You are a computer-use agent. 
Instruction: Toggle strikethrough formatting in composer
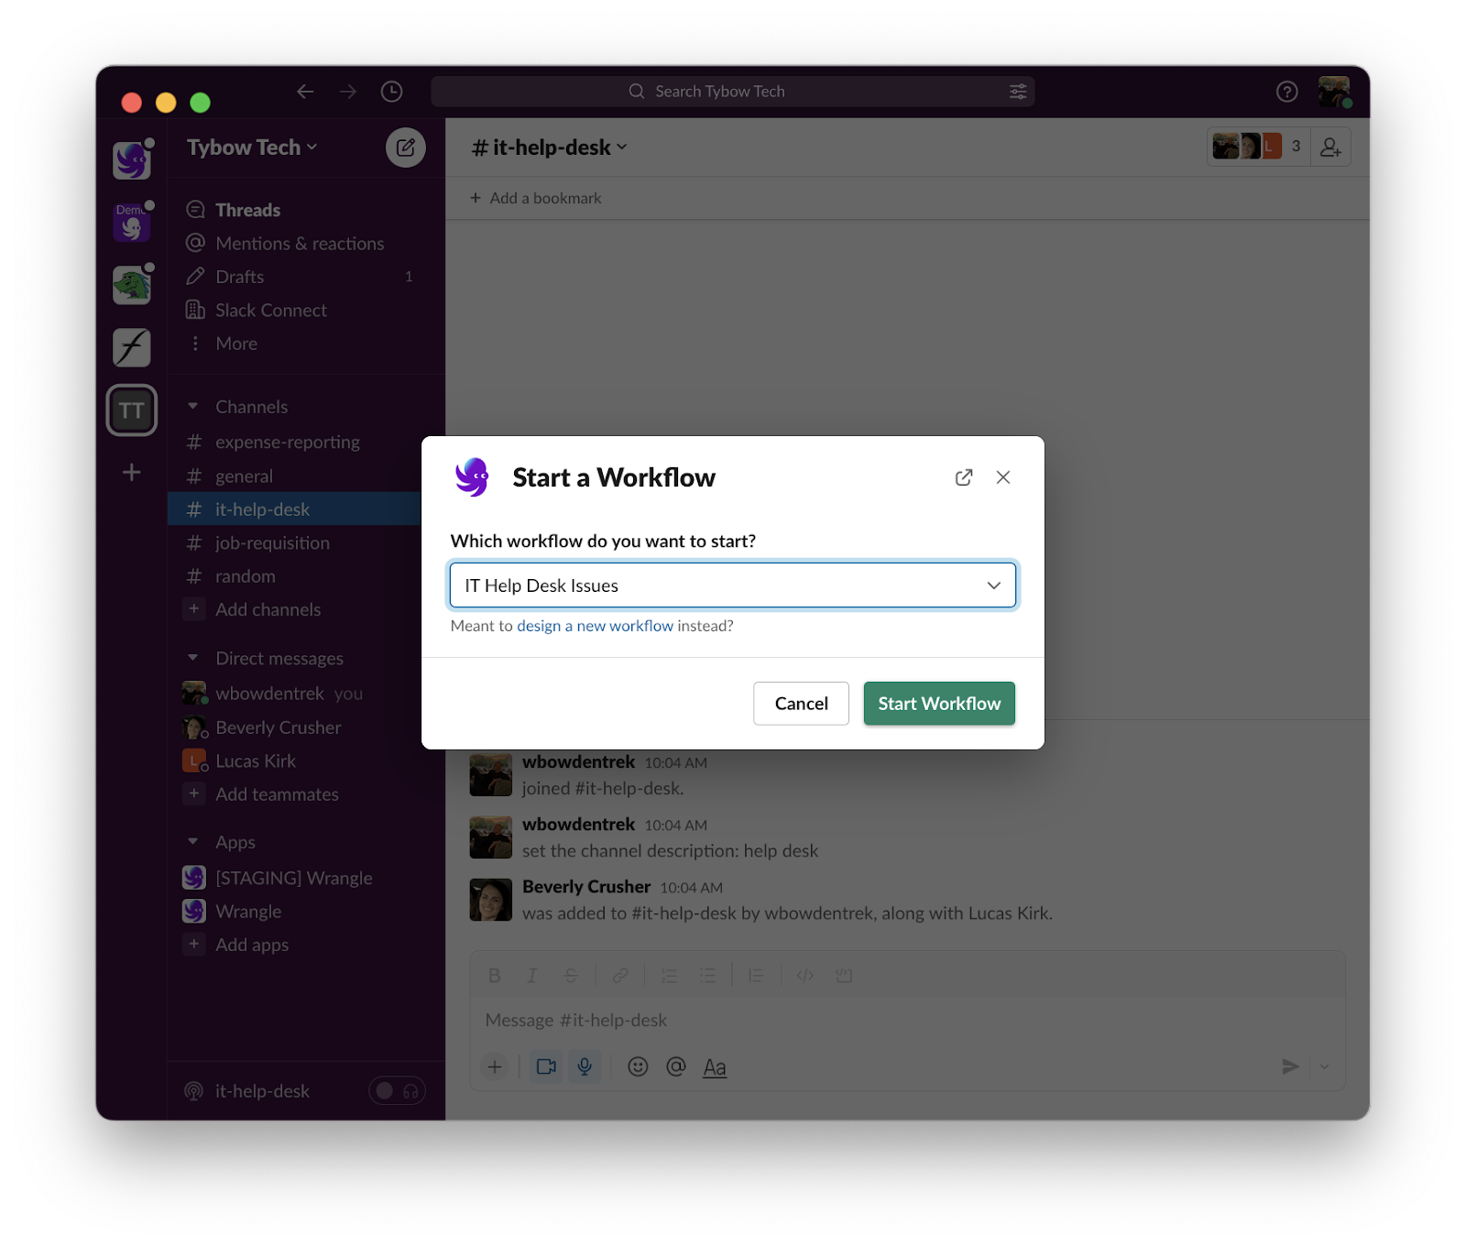571,976
